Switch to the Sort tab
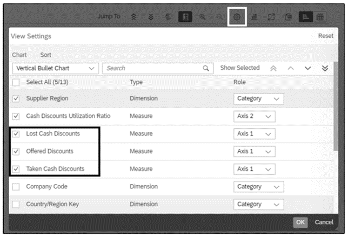 (45, 55)
